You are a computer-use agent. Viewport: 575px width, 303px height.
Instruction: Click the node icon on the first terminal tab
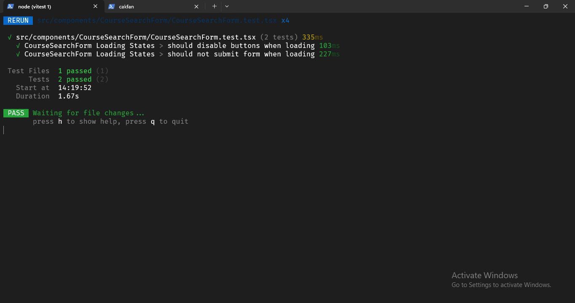[10, 6]
